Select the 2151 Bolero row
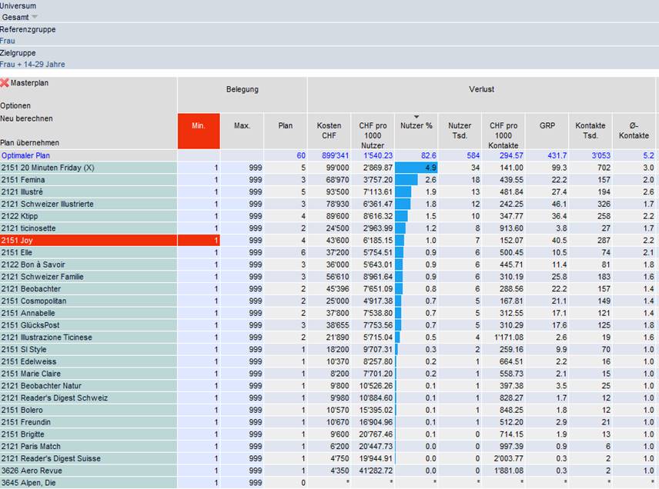Viewport: 659px width, 489px height. 89,410
